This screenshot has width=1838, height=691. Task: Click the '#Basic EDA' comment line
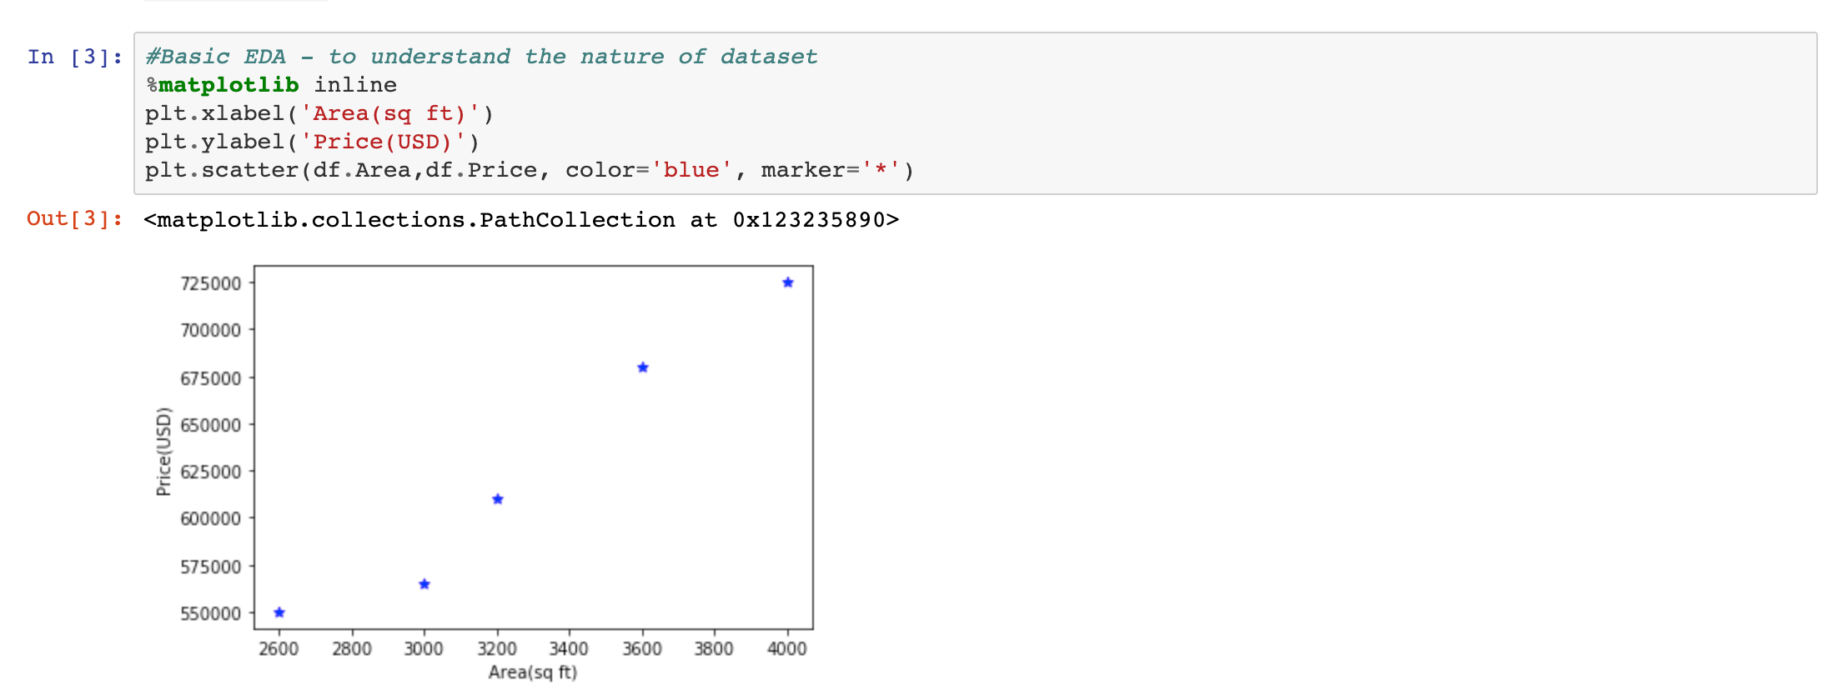(481, 57)
